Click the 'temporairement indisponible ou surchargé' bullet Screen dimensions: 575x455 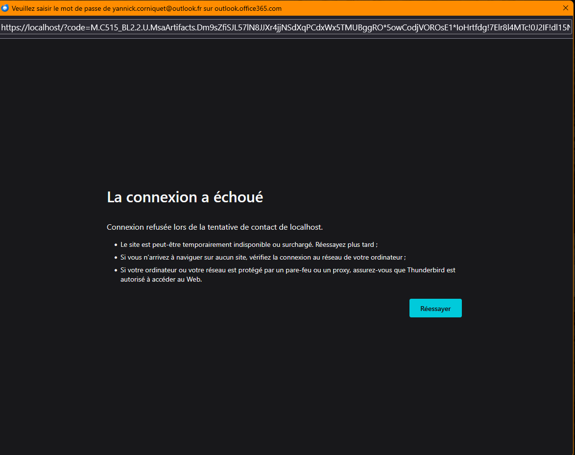coord(249,244)
